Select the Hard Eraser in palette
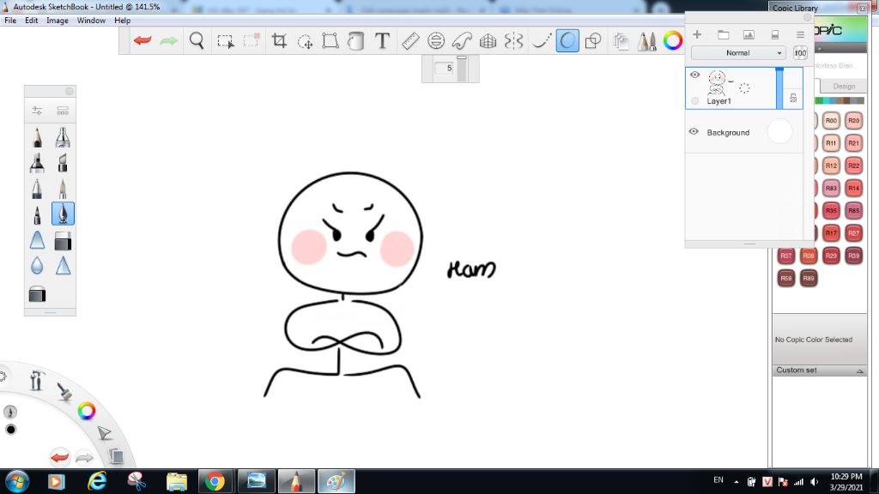 tap(63, 241)
